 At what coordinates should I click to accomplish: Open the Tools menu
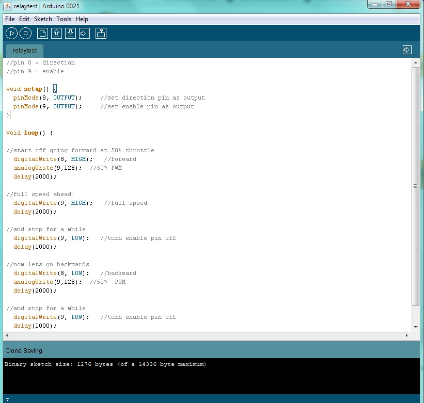(64, 19)
